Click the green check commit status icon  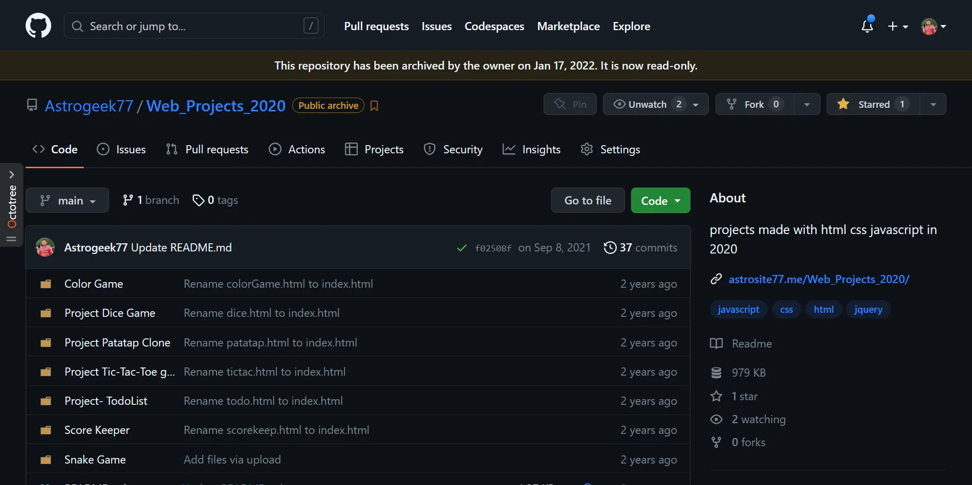(462, 248)
